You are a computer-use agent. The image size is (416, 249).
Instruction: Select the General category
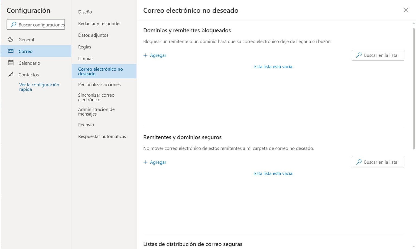[x=36, y=39]
